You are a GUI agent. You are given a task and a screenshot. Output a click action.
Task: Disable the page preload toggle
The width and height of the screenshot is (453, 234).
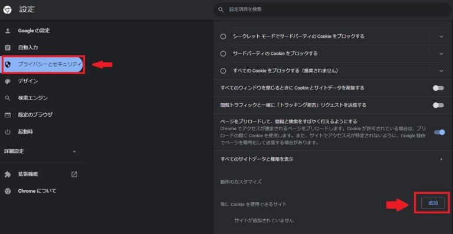coord(439,133)
